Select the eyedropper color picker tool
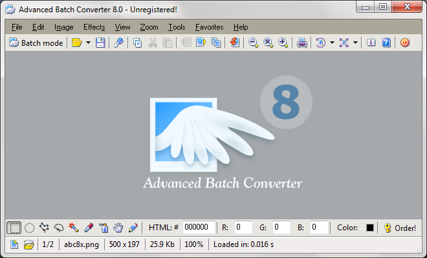This screenshot has width=427, height=258. [x=89, y=228]
